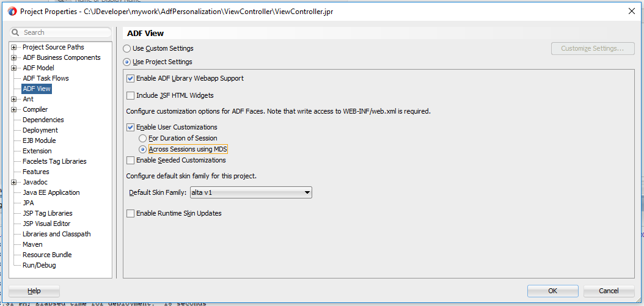644x306 pixels.
Task: Expand ADF Business Components node
Action: click(14, 57)
